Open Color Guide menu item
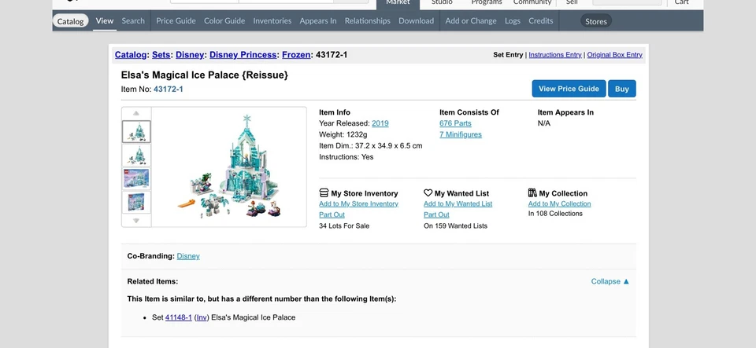This screenshot has height=348, width=756. click(x=224, y=20)
